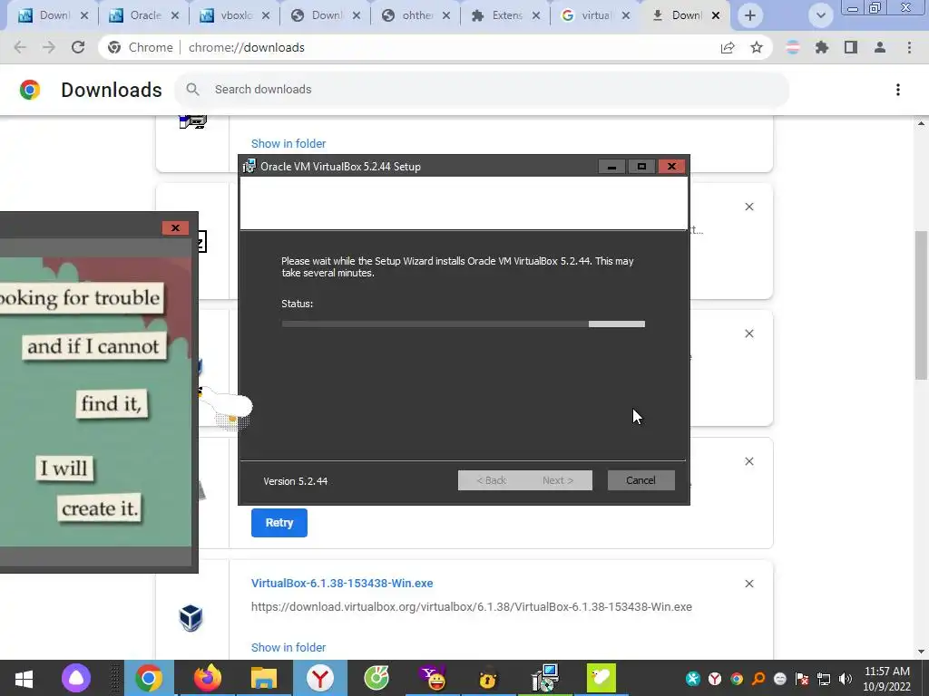The width and height of the screenshot is (929, 696).
Task: Bookmark this page with the star icon
Action: [757, 47]
